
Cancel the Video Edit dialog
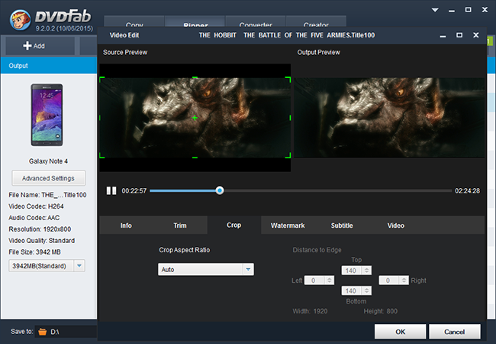[x=454, y=332]
